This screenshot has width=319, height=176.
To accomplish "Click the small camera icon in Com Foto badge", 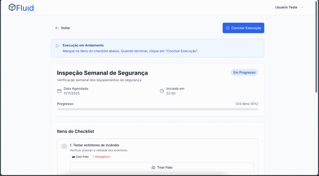I will pos(73,157).
